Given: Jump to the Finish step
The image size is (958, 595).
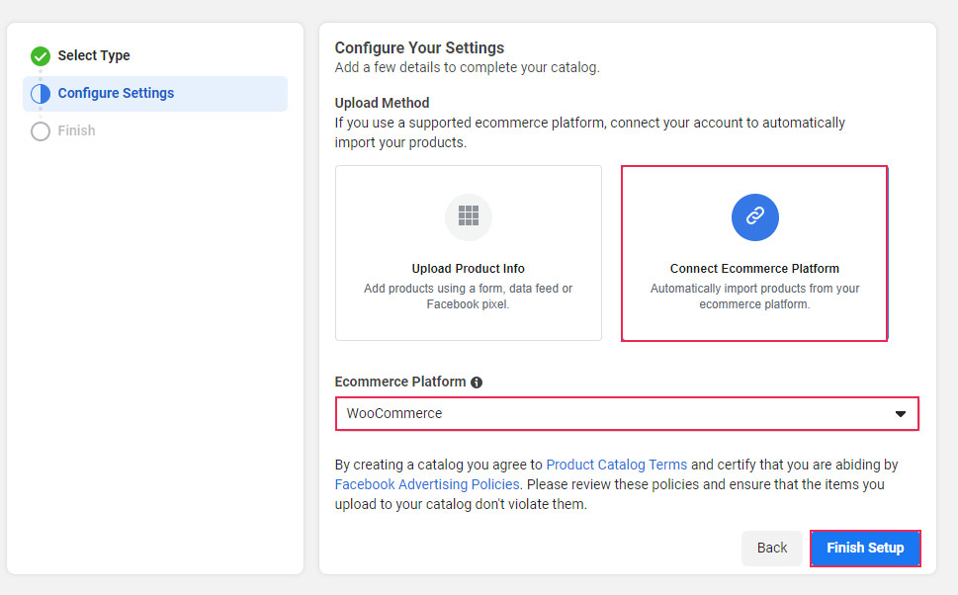Looking at the screenshot, I should 76,130.
